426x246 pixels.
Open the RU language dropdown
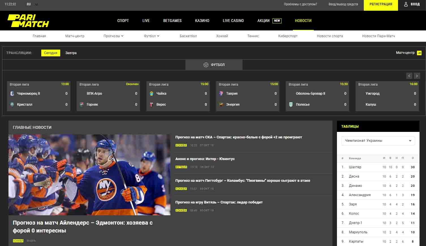32,4
